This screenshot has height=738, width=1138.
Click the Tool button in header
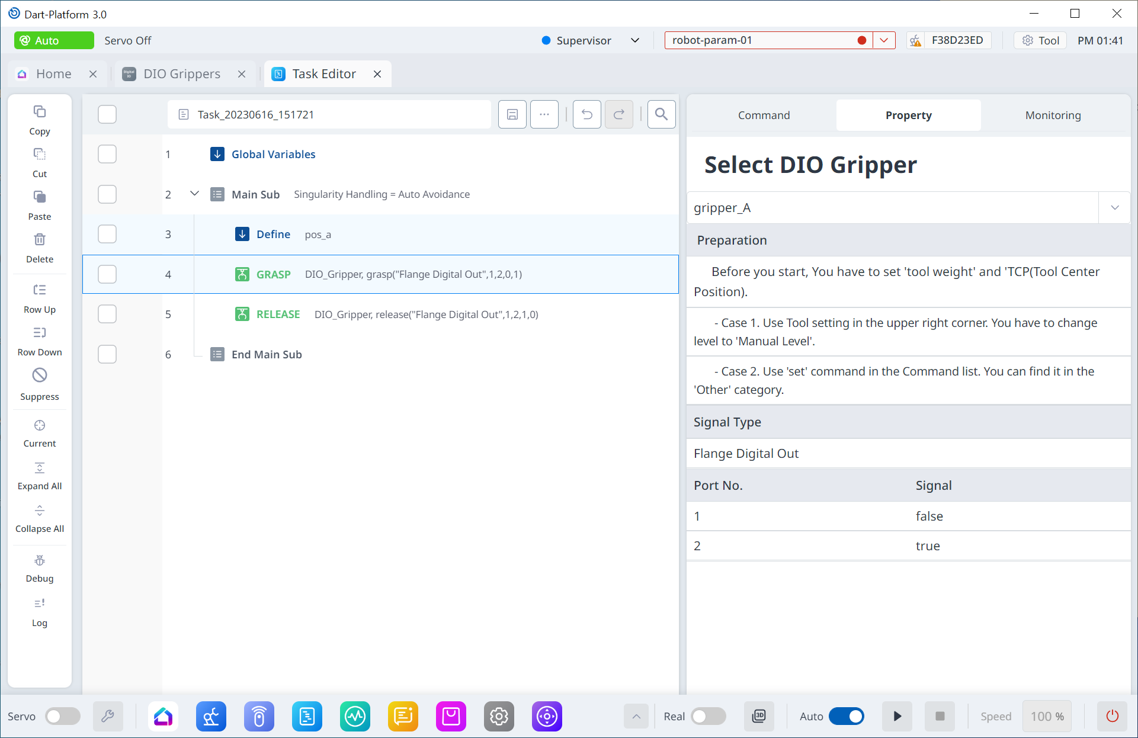click(x=1041, y=40)
